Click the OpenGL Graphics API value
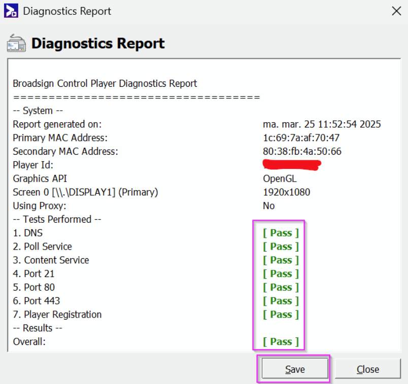 click(x=280, y=179)
